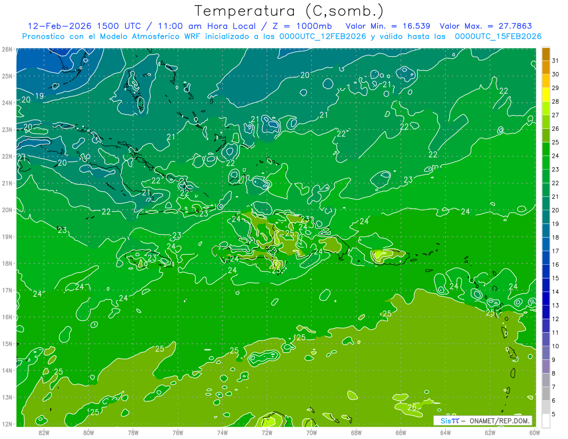Click the legend swatch between 12 and 13

click(546, 312)
